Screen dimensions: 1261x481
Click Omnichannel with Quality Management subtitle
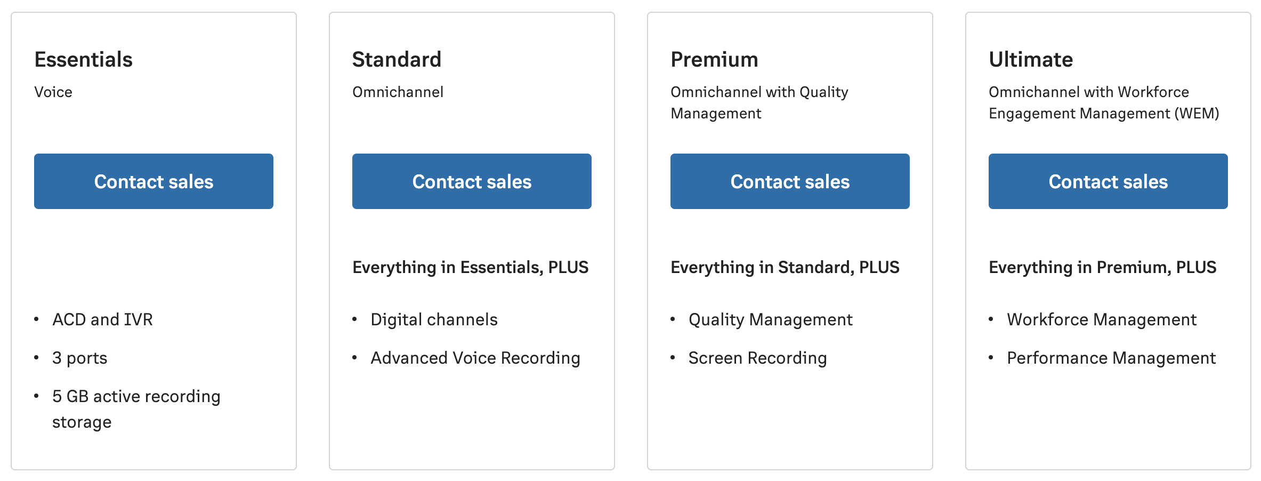[x=759, y=102]
